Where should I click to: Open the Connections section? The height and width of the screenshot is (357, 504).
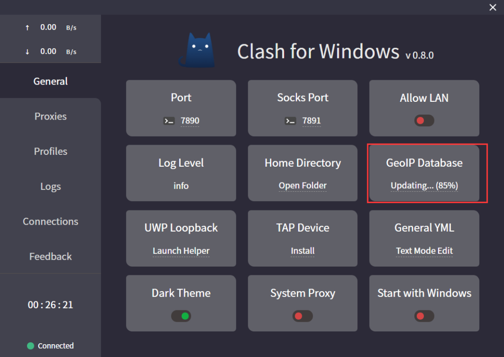pyautogui.click(x=50, y=221)
